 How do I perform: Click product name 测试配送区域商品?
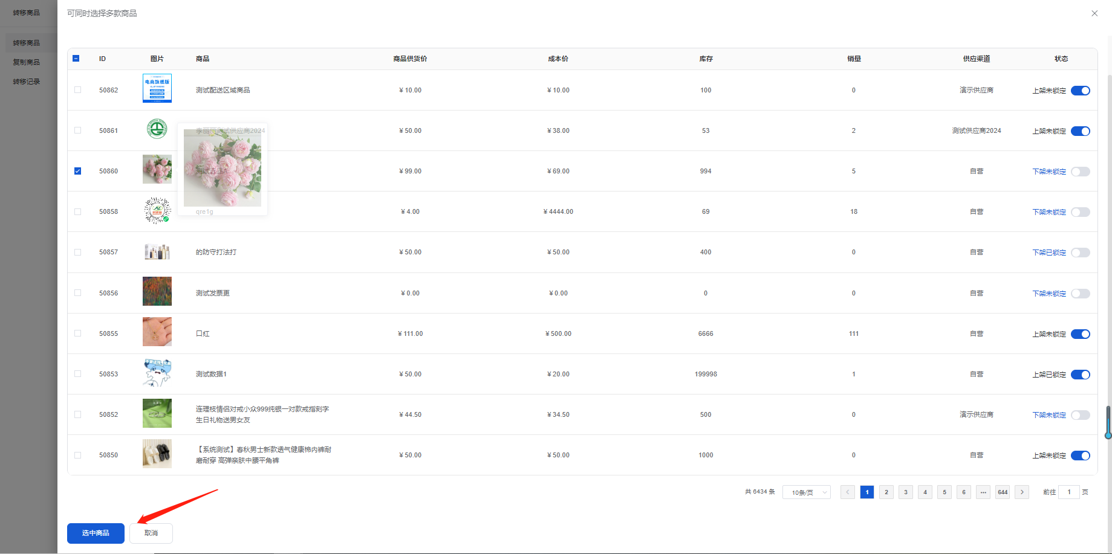[223, 90]
